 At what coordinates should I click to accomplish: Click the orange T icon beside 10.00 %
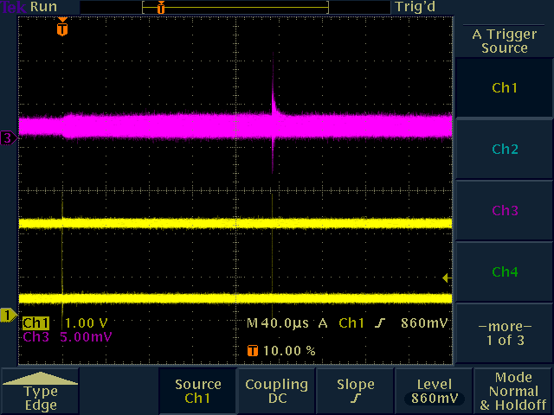252,351
